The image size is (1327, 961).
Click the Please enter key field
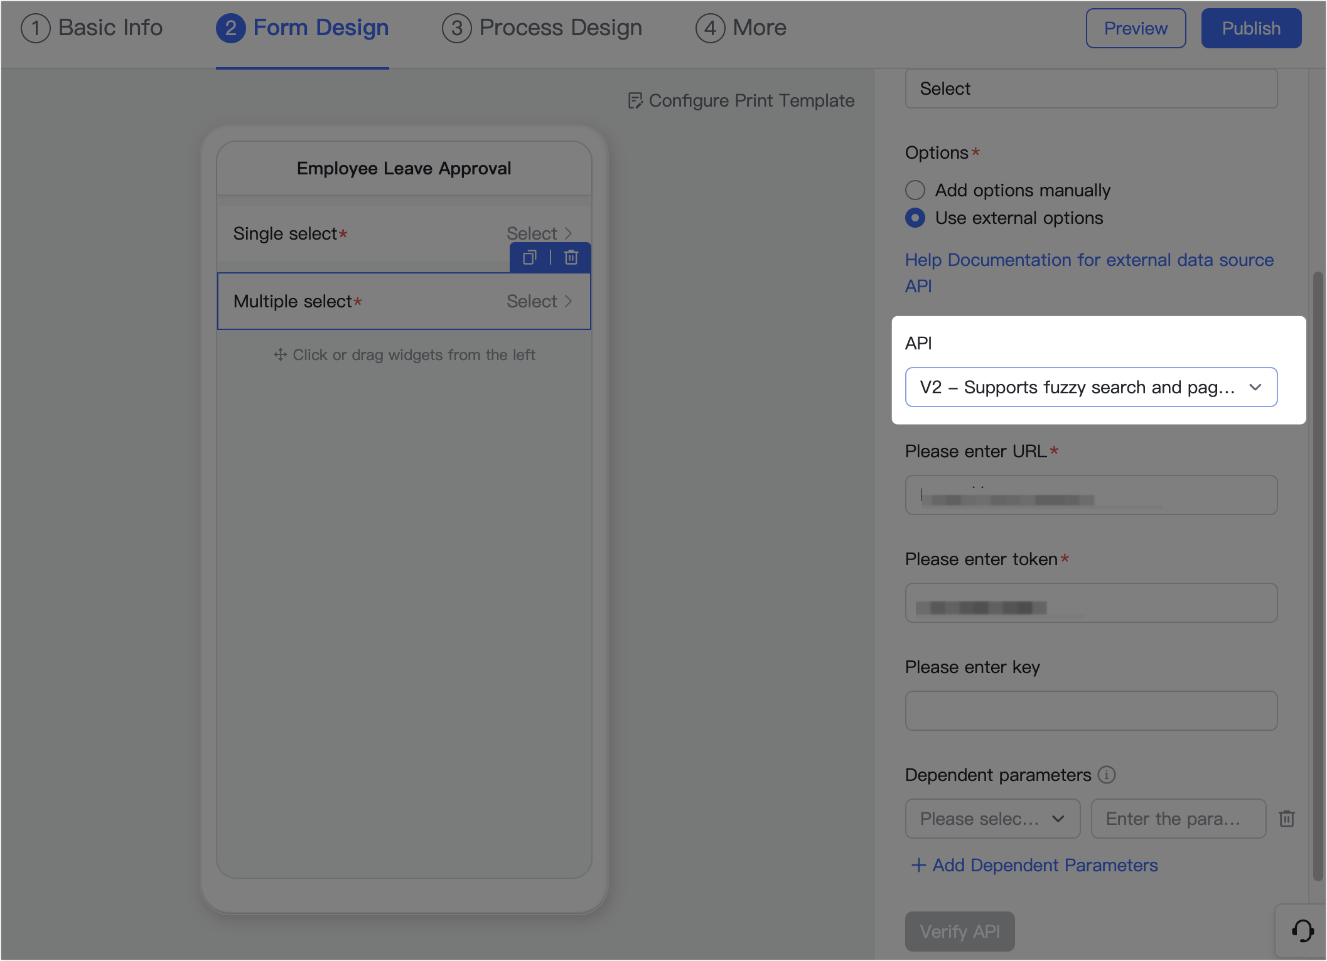[1091, 711]
